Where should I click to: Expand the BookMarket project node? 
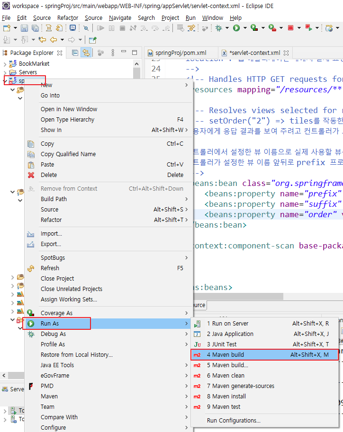click(x=5, y=64)
